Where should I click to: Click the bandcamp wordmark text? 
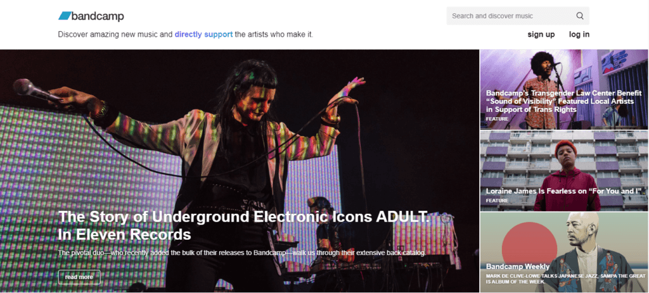point(98,16)
